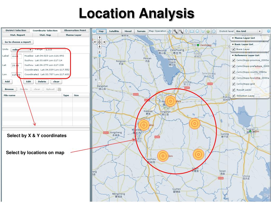271x203 pixels.
Task: Zoom out using the minus button
Action: point(100,83)
